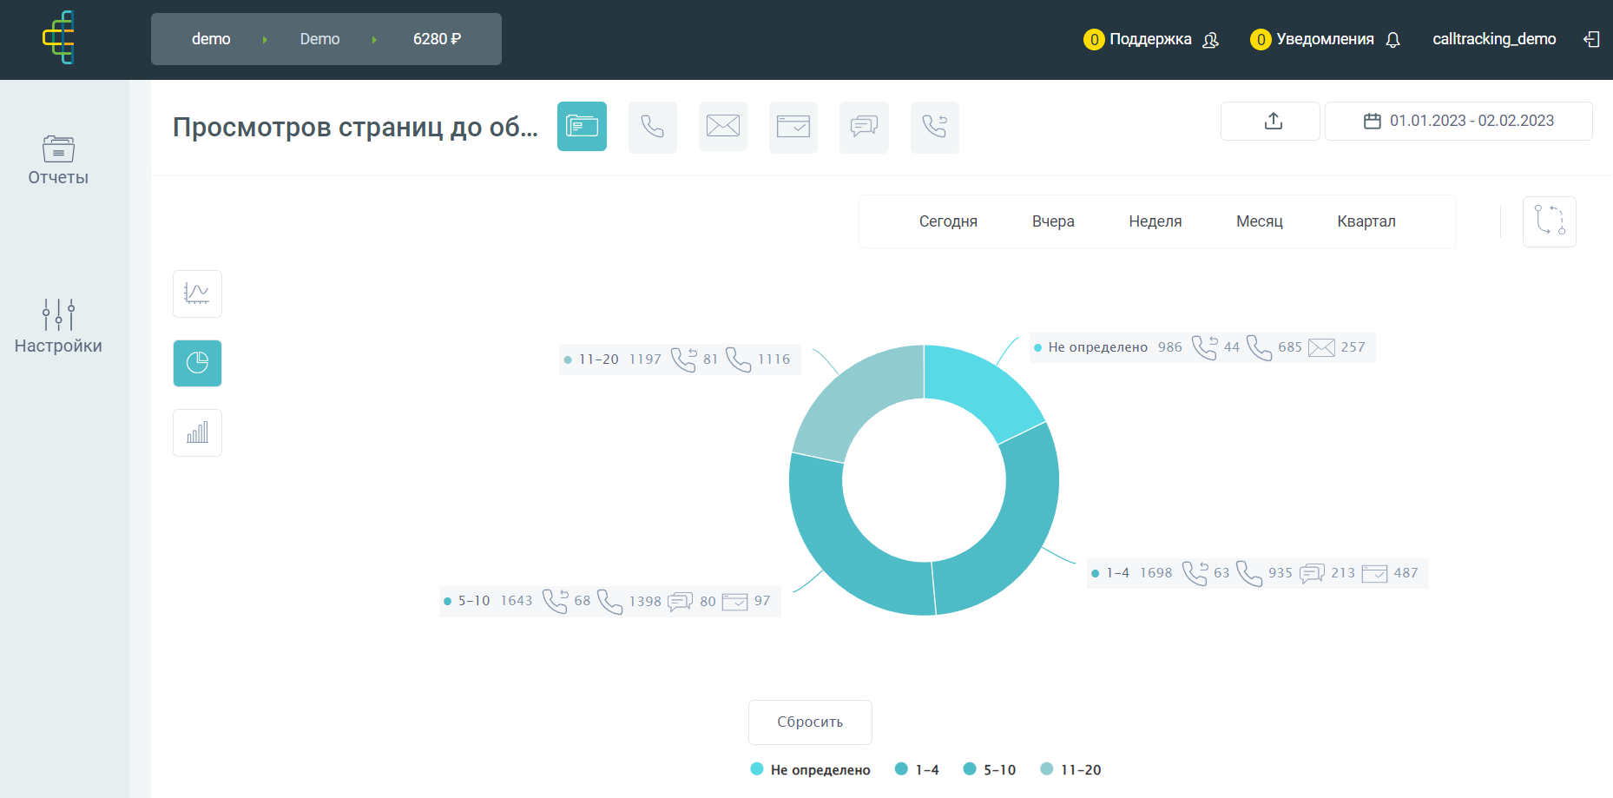Select the Сегодня period tab

point(948,221)
